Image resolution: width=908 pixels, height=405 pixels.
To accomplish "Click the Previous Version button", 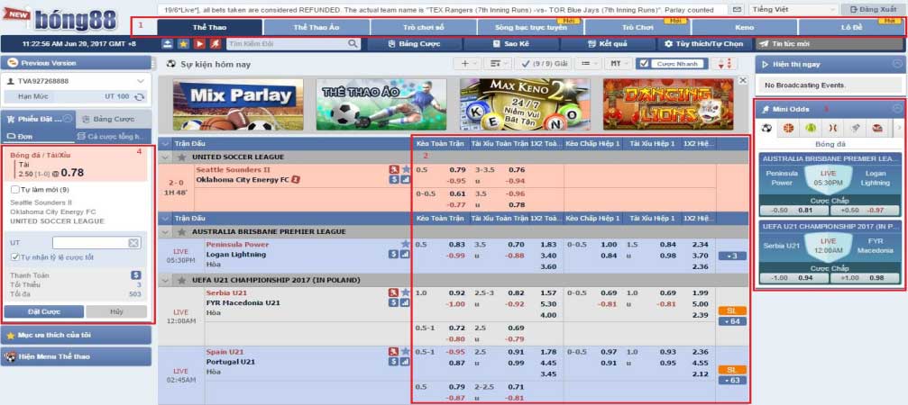I will [x=76, y=63].
